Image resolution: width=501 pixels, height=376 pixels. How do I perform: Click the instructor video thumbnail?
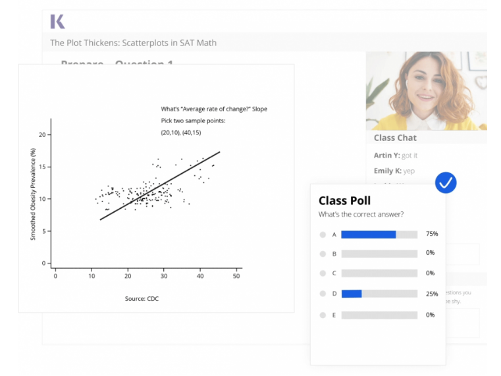click(x=426, y=90)
